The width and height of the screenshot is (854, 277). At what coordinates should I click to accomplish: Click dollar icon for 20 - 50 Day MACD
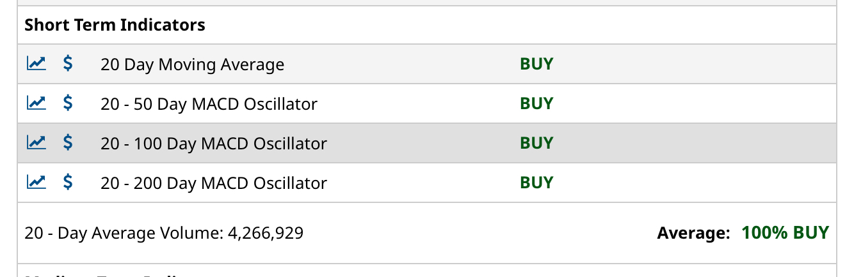pos(68,103)
